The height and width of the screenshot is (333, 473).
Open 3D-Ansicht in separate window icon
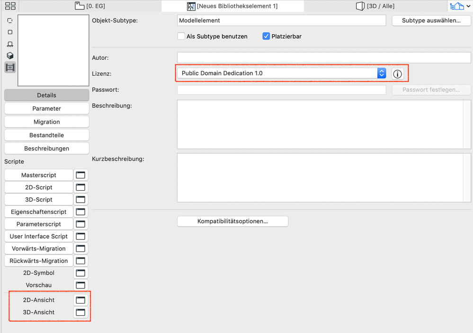tap(80, 312)
